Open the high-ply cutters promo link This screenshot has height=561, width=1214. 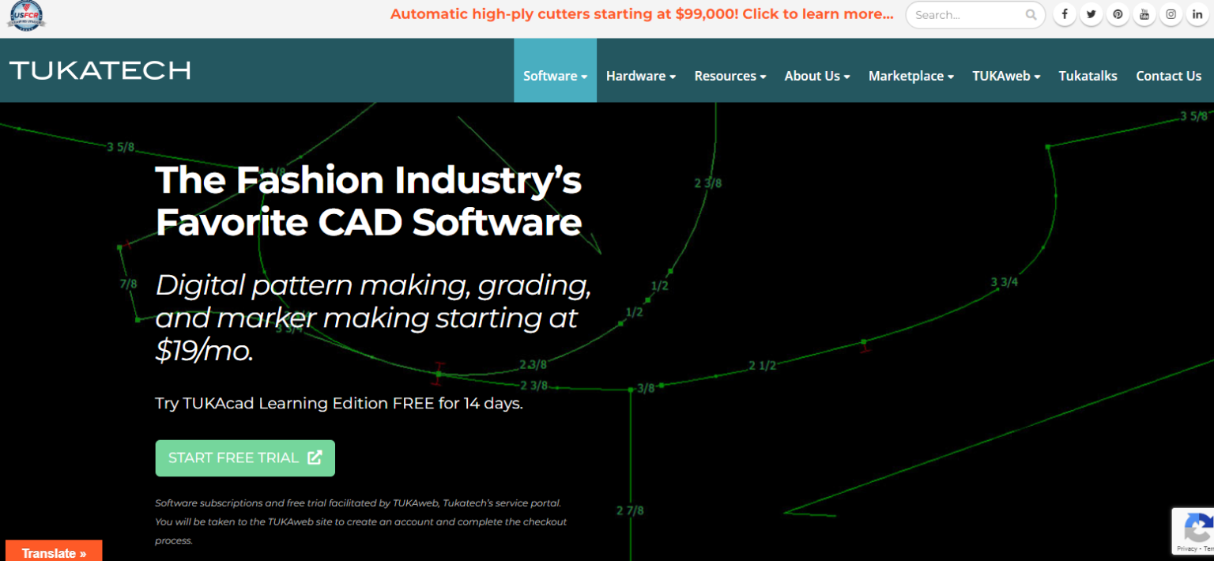(x=641, y=14)
